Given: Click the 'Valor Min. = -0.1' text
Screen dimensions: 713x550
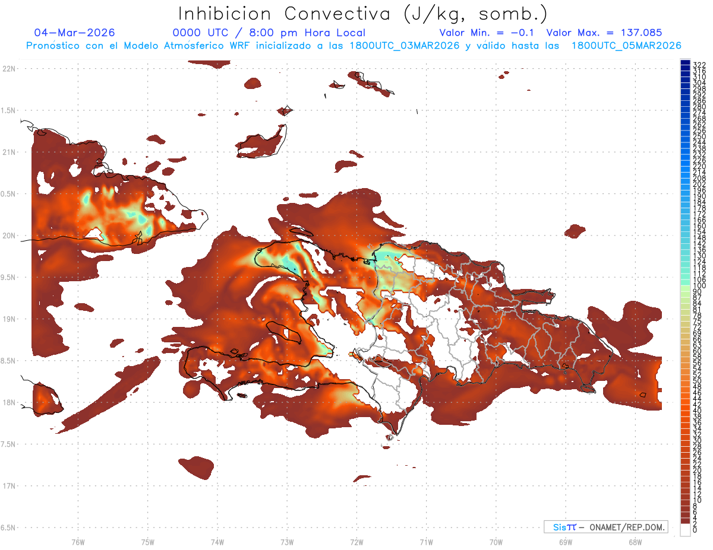Looking at the screenshot, I should pyautogui.click(x=487, y=33).
